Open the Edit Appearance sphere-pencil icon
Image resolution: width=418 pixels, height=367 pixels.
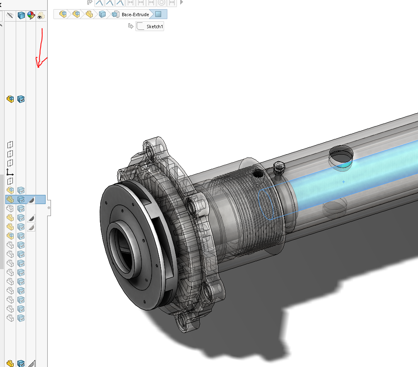pos(31,15)
